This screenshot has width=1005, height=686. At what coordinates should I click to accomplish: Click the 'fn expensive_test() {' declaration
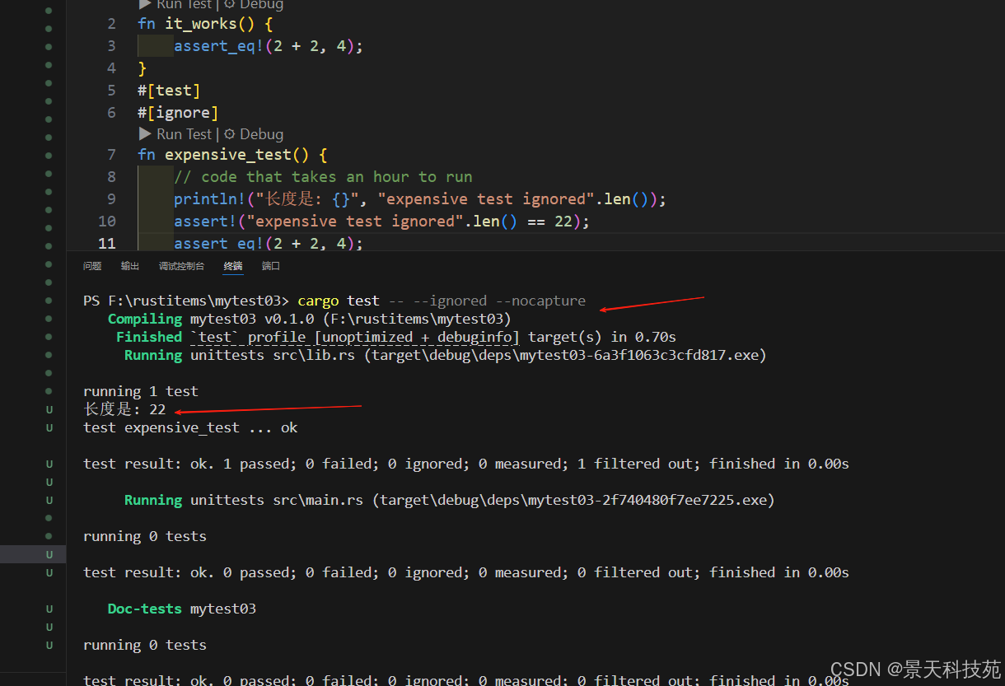click(232, 155)
